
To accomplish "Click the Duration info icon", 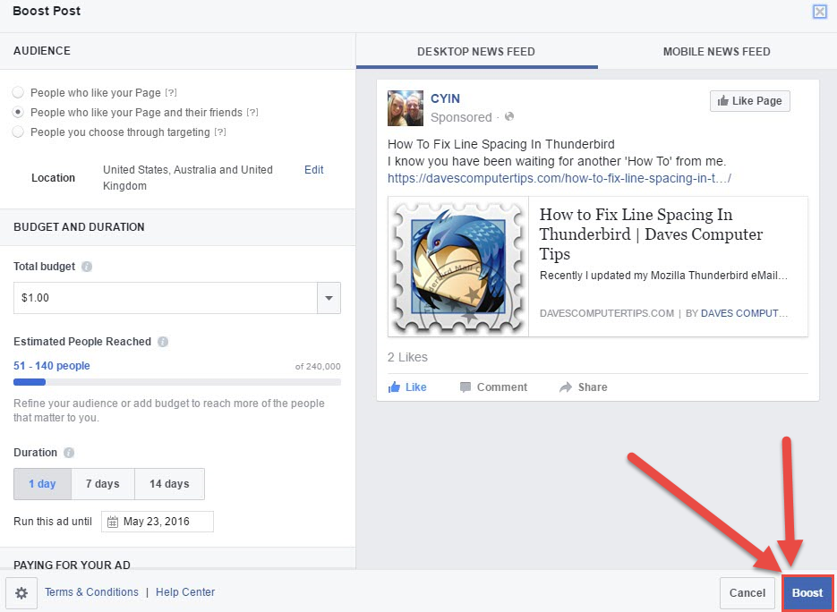I will click(69, 453).
